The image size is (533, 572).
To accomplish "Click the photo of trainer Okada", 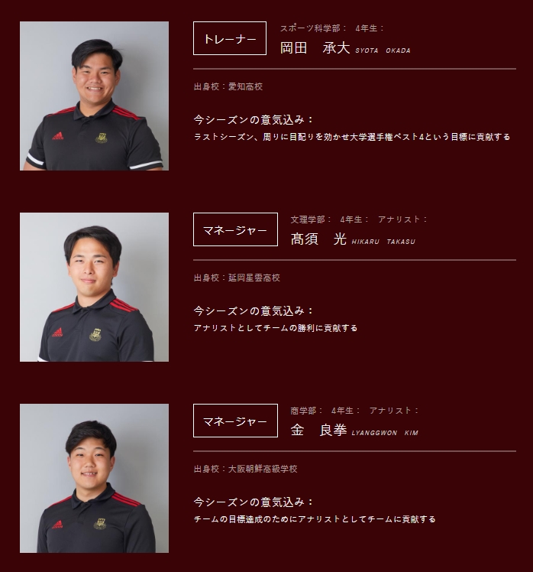I will tap(94, 96).
